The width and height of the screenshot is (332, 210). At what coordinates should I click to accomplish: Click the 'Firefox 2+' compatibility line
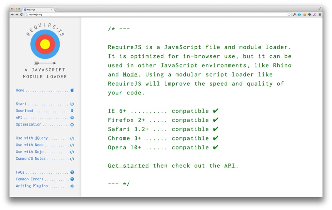(x=163, y=120)
